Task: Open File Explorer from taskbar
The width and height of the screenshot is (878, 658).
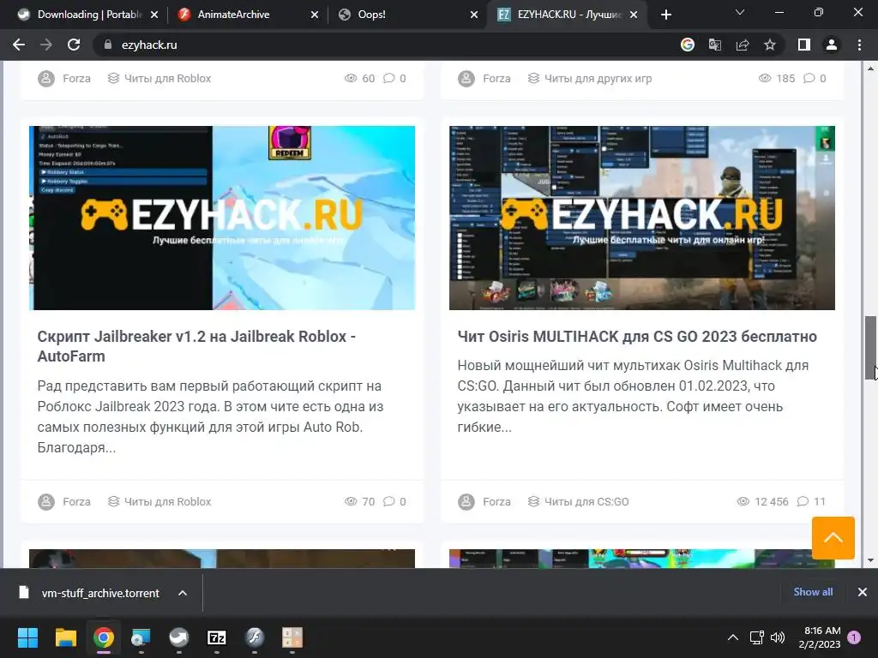Action: (65, 637)
